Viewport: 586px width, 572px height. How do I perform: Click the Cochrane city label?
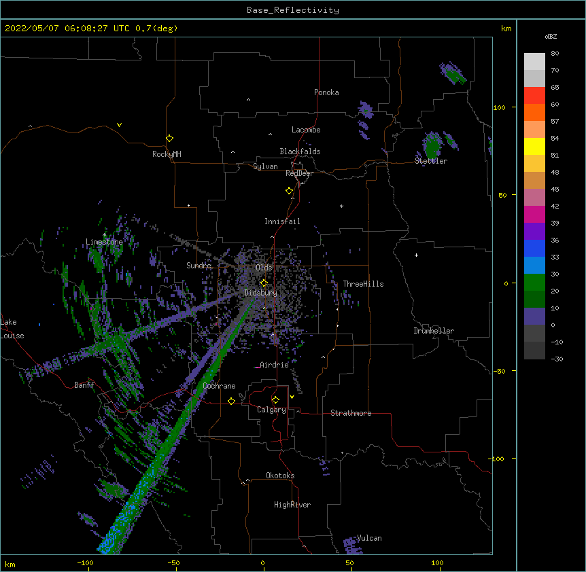[x=219, y=386]
